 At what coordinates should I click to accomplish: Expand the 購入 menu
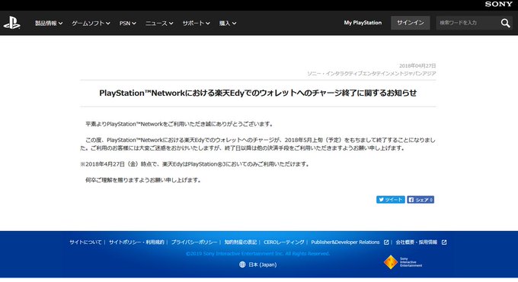[228, 23]
